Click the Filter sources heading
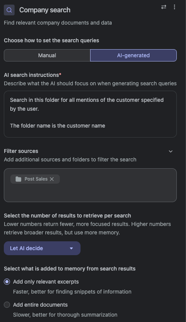The width and height of the screenshot is (186, 322). [x=21, y=151]
